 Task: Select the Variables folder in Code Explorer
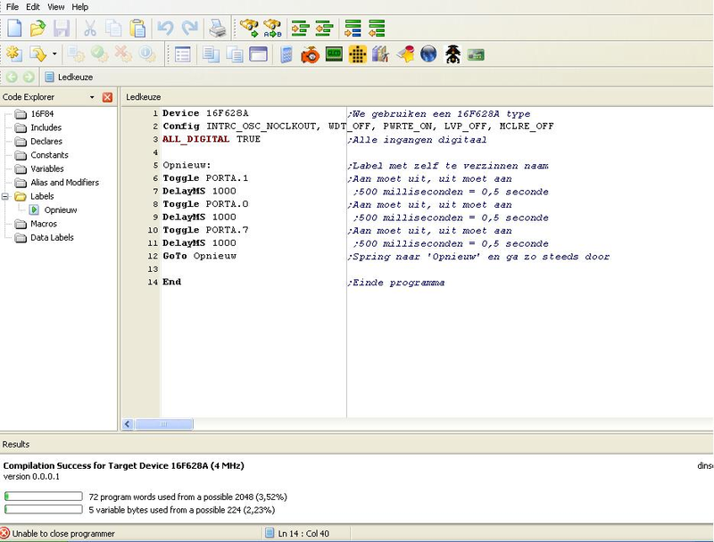47,168
